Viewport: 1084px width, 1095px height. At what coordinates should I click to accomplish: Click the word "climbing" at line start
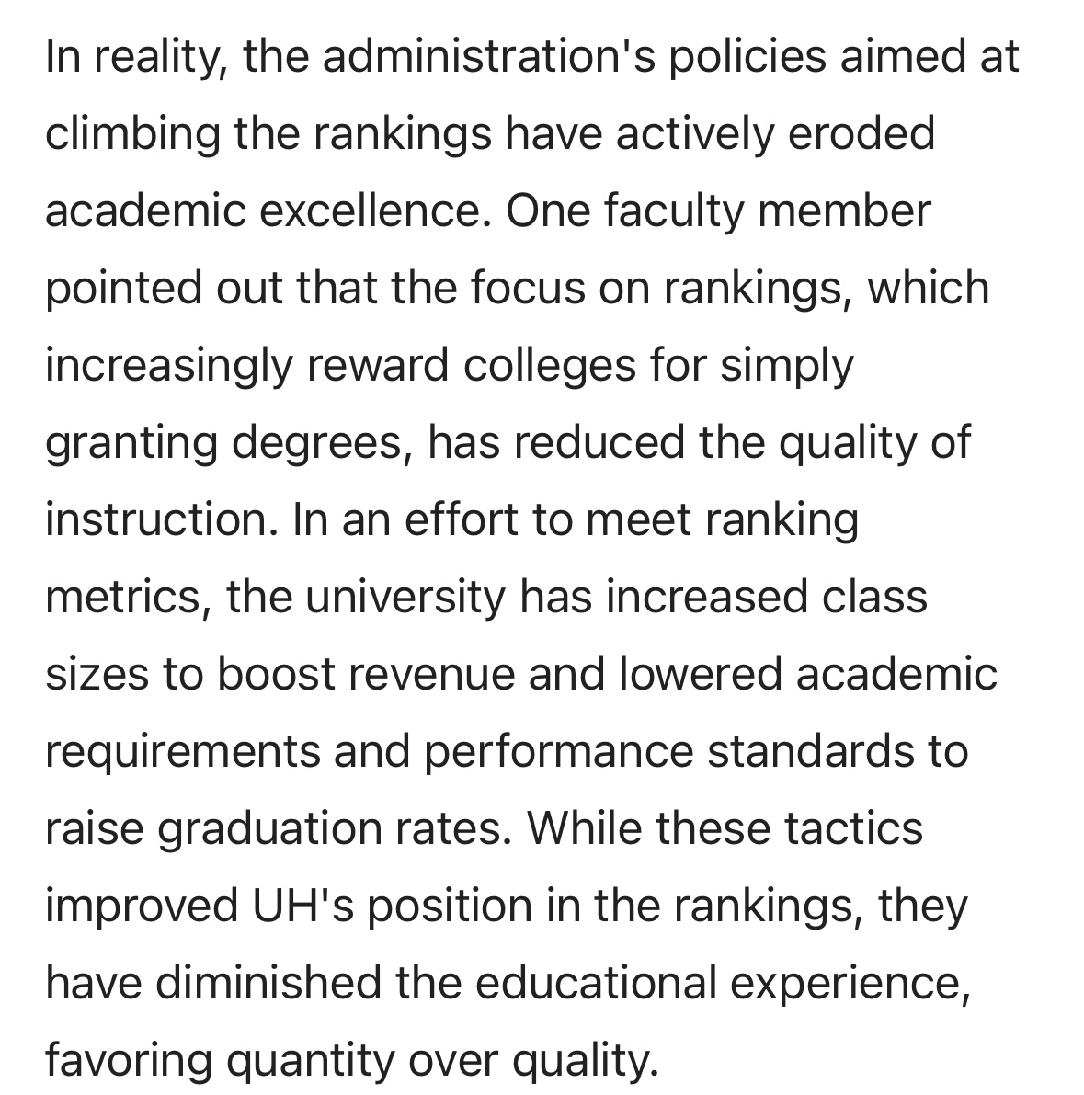[132, 135]
